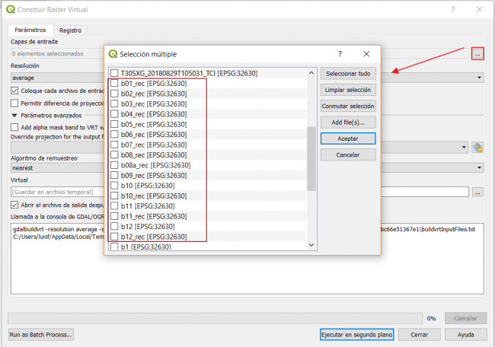Check the b08_rec layer

click(114, 155)
